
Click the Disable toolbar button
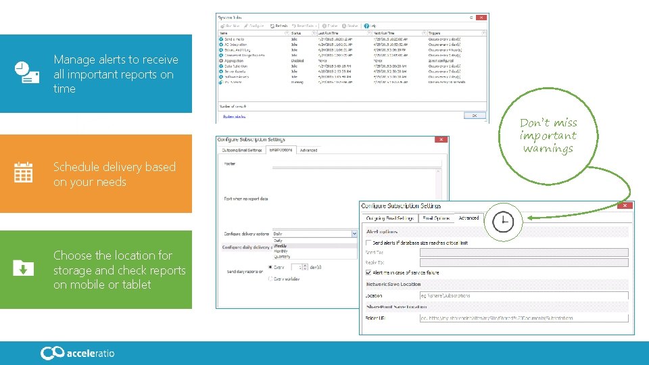pyautogui.click(x=350, y=26)
